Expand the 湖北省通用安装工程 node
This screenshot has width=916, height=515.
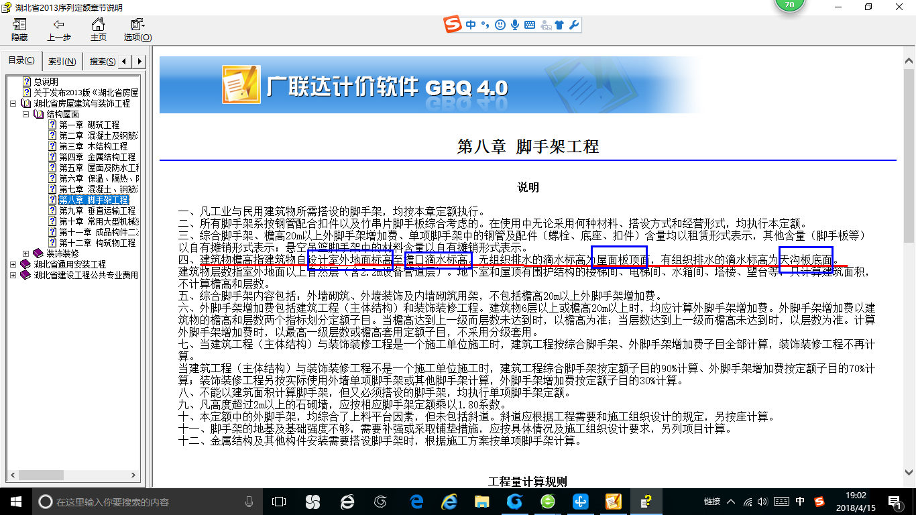point(13,264)
